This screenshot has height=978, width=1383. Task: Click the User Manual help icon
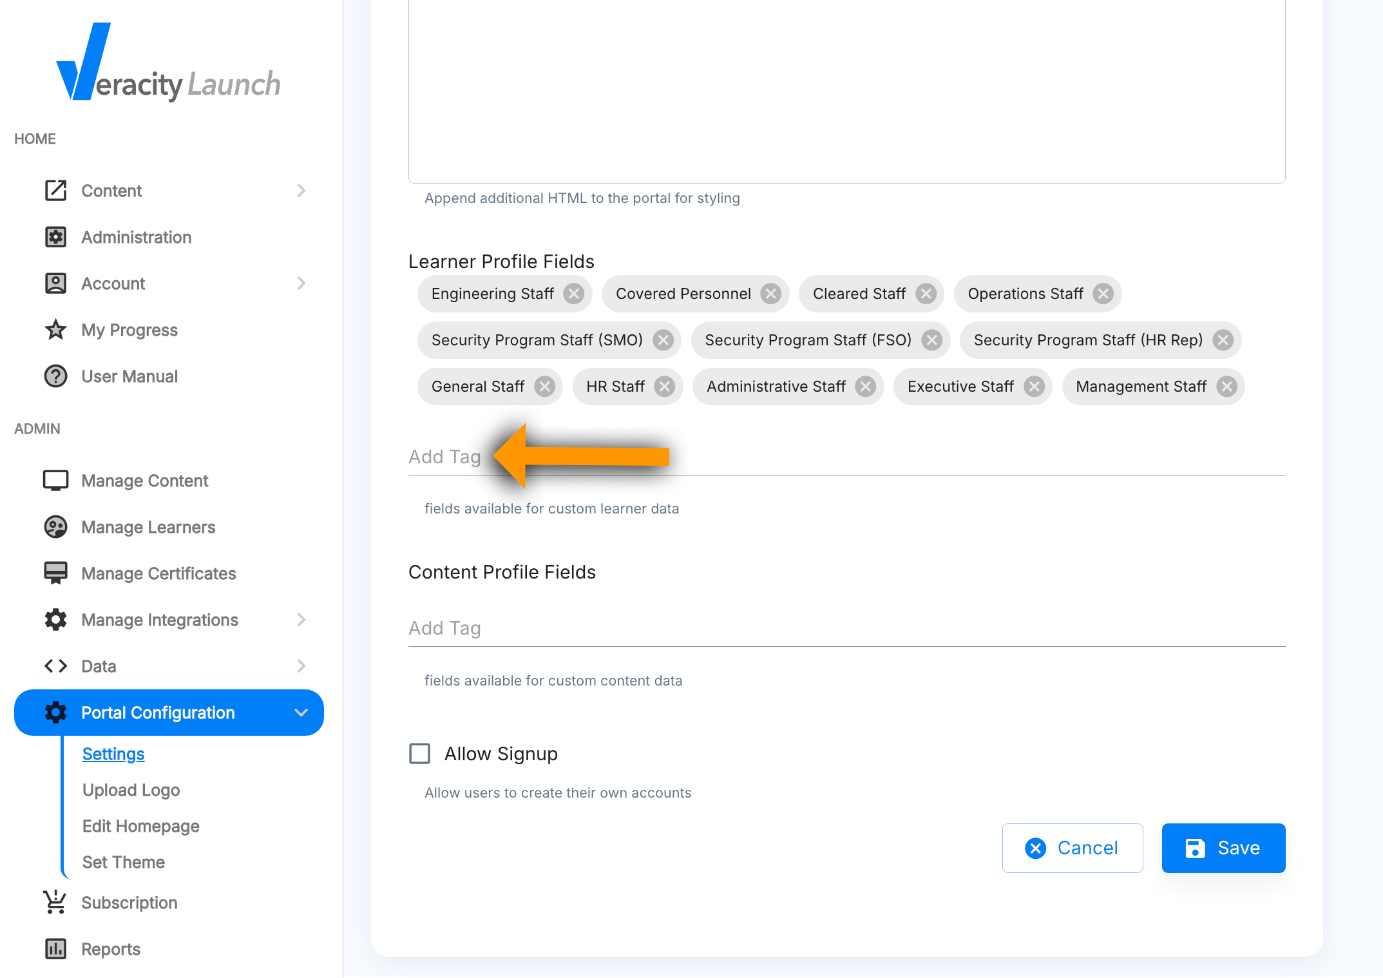(55, 376)
